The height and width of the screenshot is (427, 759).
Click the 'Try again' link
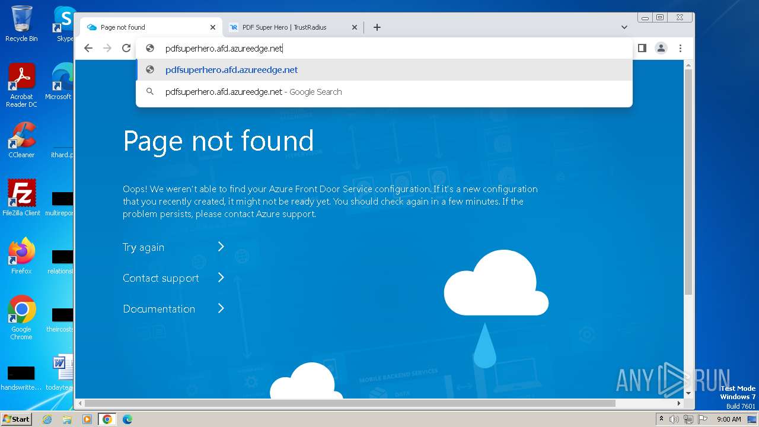click(x=143, y=247)
